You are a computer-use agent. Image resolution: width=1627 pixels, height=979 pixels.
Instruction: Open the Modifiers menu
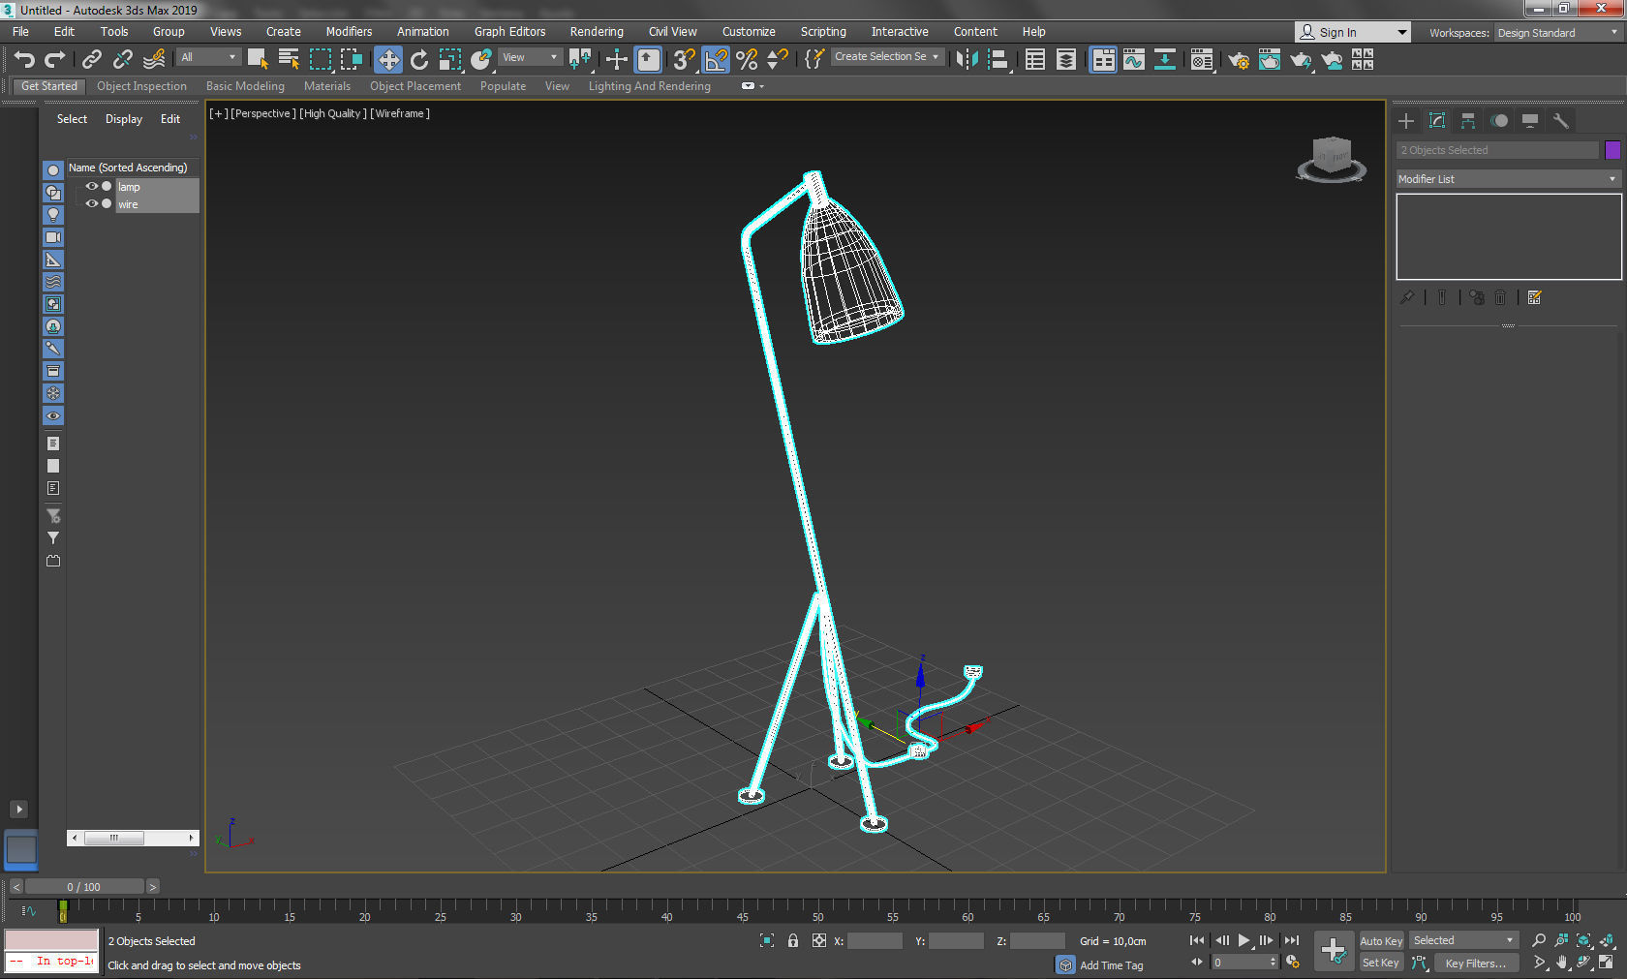[x=349, y=32]
